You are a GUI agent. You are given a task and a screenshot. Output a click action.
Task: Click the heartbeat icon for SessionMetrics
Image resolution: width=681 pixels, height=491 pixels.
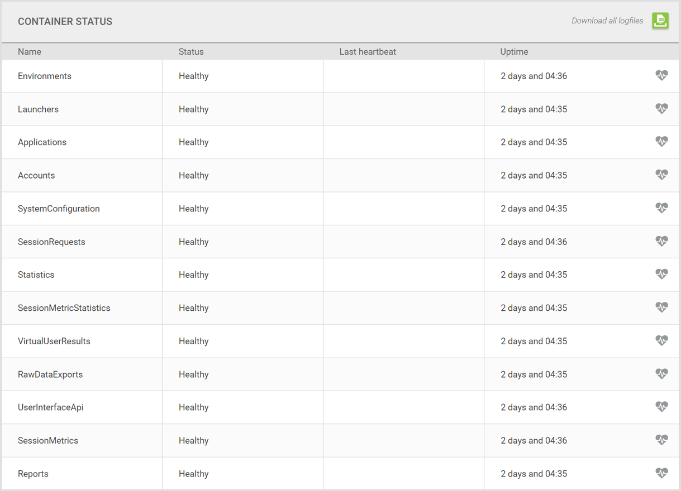coord(661,440)
